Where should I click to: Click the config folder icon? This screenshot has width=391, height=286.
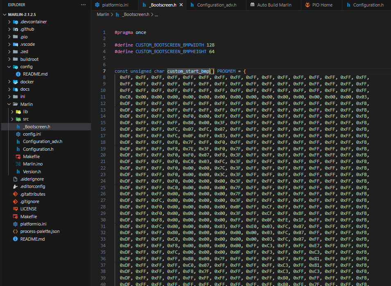(x=16, y=67)
